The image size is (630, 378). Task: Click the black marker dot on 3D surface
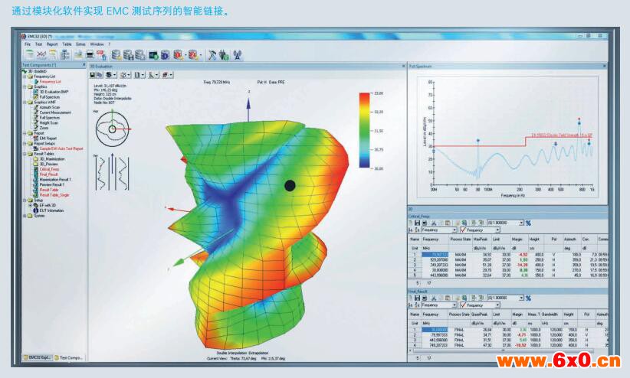(290, 185)
